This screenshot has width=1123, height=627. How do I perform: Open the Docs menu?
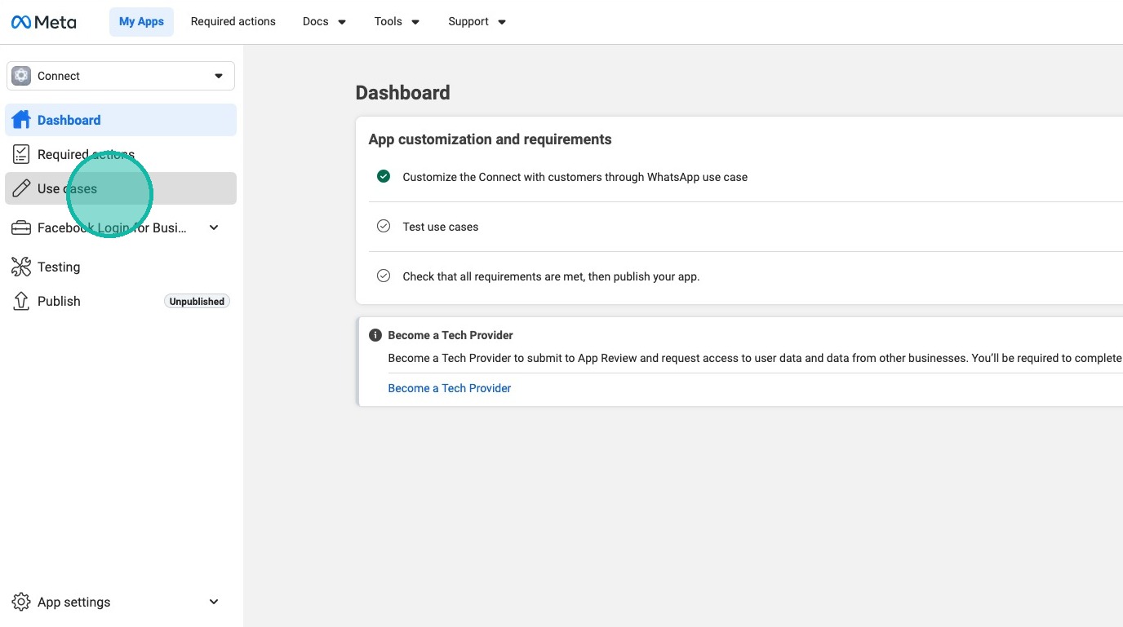tap(324, 22)
